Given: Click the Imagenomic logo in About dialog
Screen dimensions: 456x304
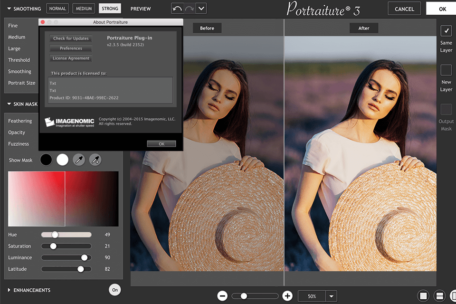Looking at the screenshot, I should 69,122.
